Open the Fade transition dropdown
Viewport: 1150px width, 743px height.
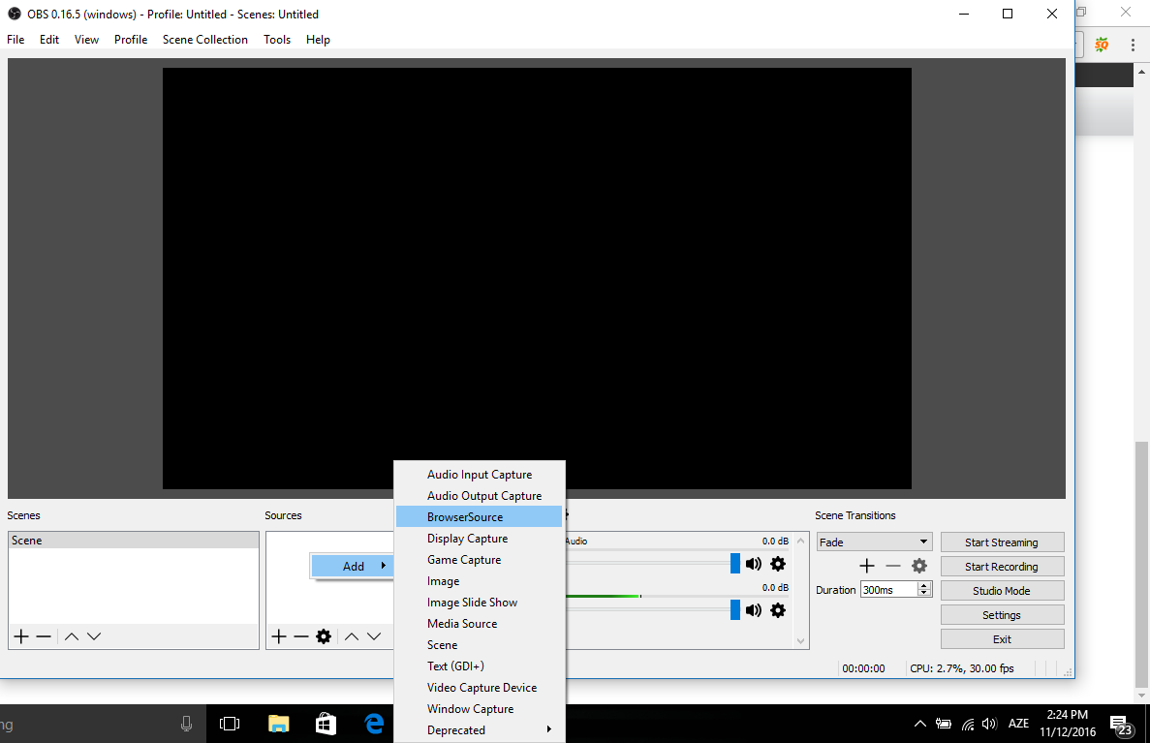tap(874, 542)
